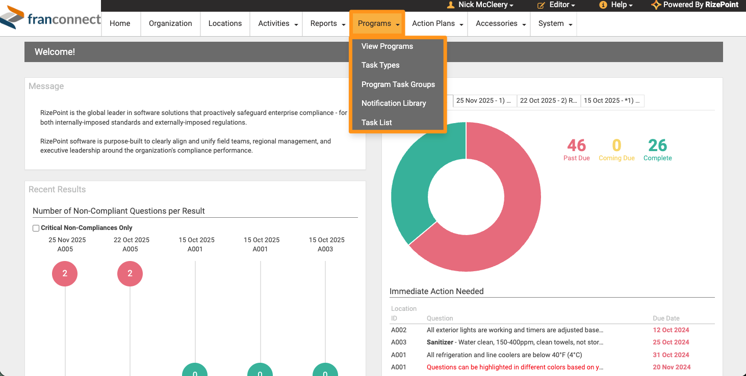This screenshot has width=746, height=376.
Task: Open the Reports dropdown
Action: click(327, 23)
